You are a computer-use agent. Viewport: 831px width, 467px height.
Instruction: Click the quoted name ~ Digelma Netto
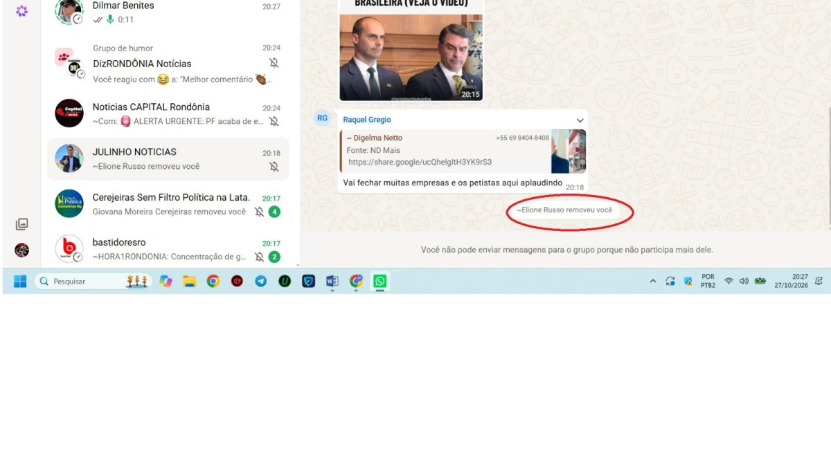[x=375, y=138]
